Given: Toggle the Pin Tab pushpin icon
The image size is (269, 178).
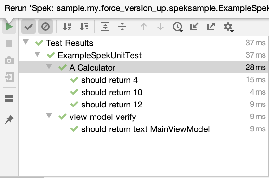Looking at the screenshot, I should (9, 119).
